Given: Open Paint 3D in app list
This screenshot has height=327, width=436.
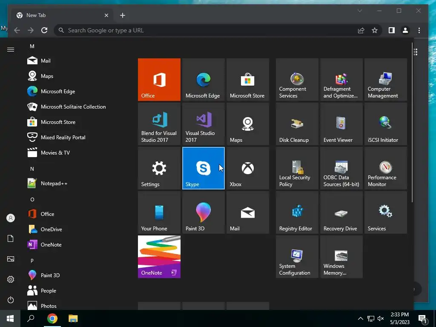Looking at the screenshot, I should (78, 275).
